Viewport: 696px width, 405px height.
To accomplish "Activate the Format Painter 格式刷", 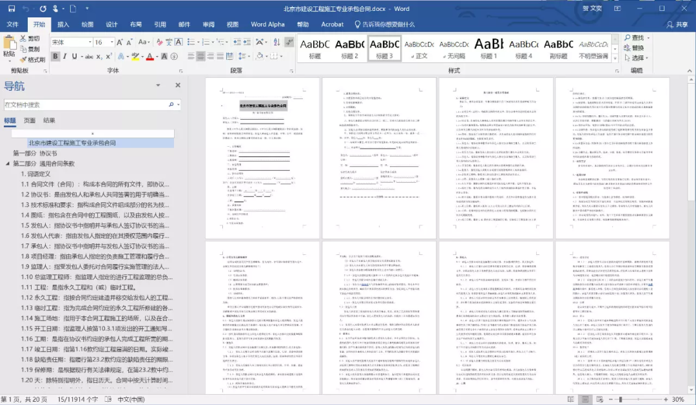I will [x=32, y=59].
